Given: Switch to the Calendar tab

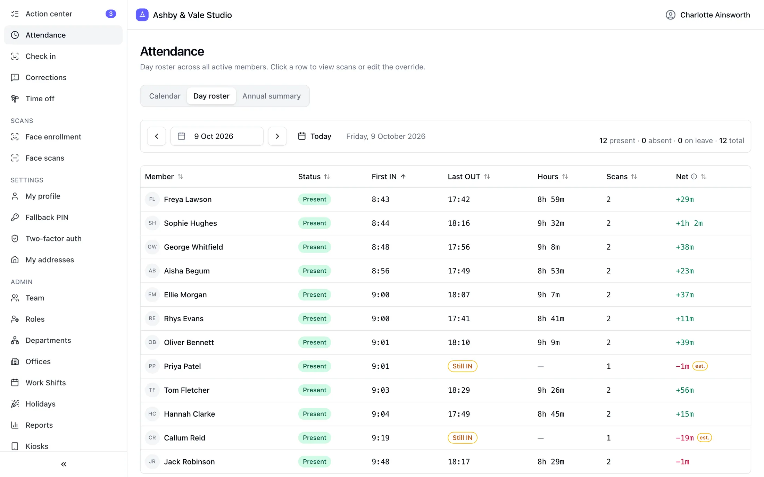Looking at the screenshot, I should [165, 96].
